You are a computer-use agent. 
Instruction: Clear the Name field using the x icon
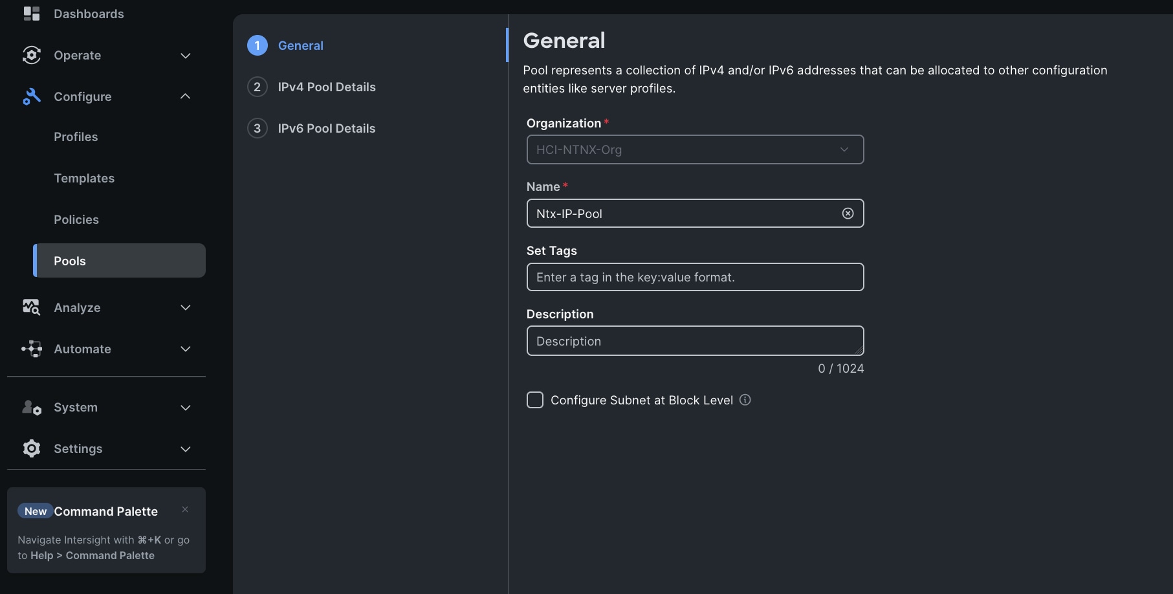point(848,213)
